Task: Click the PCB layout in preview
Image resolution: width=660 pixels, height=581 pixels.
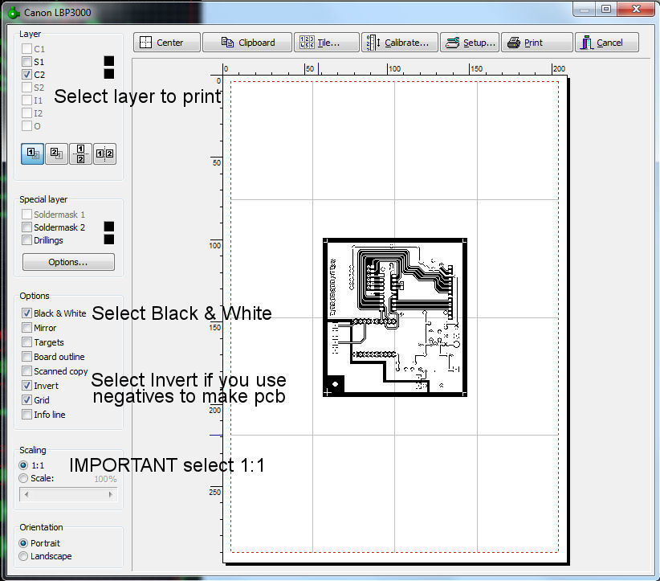Action: 395,317
